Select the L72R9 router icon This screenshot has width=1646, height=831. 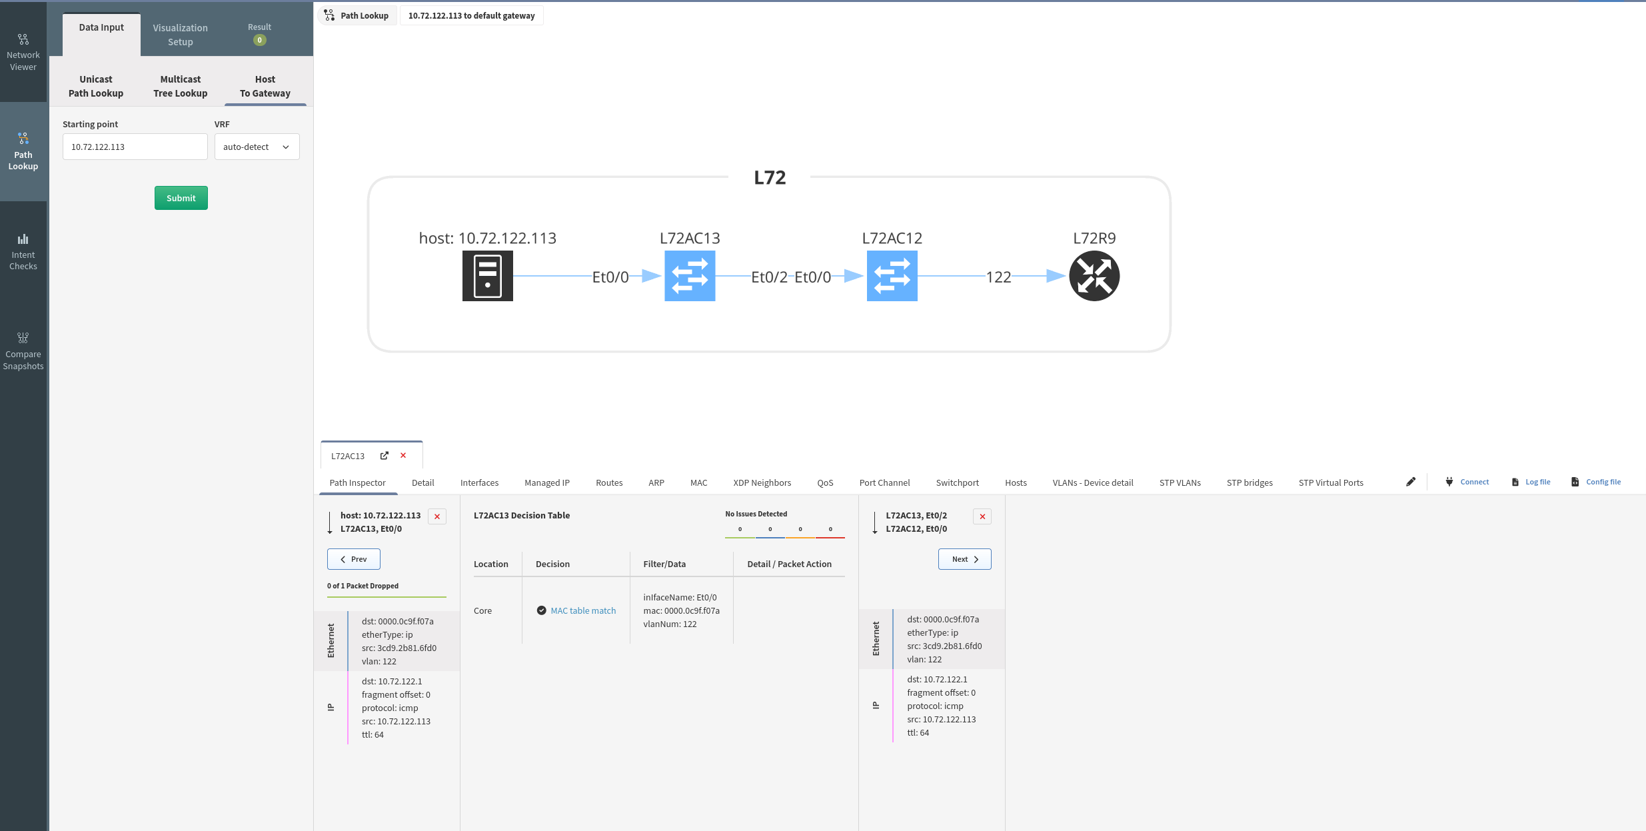coord(1094,276)
